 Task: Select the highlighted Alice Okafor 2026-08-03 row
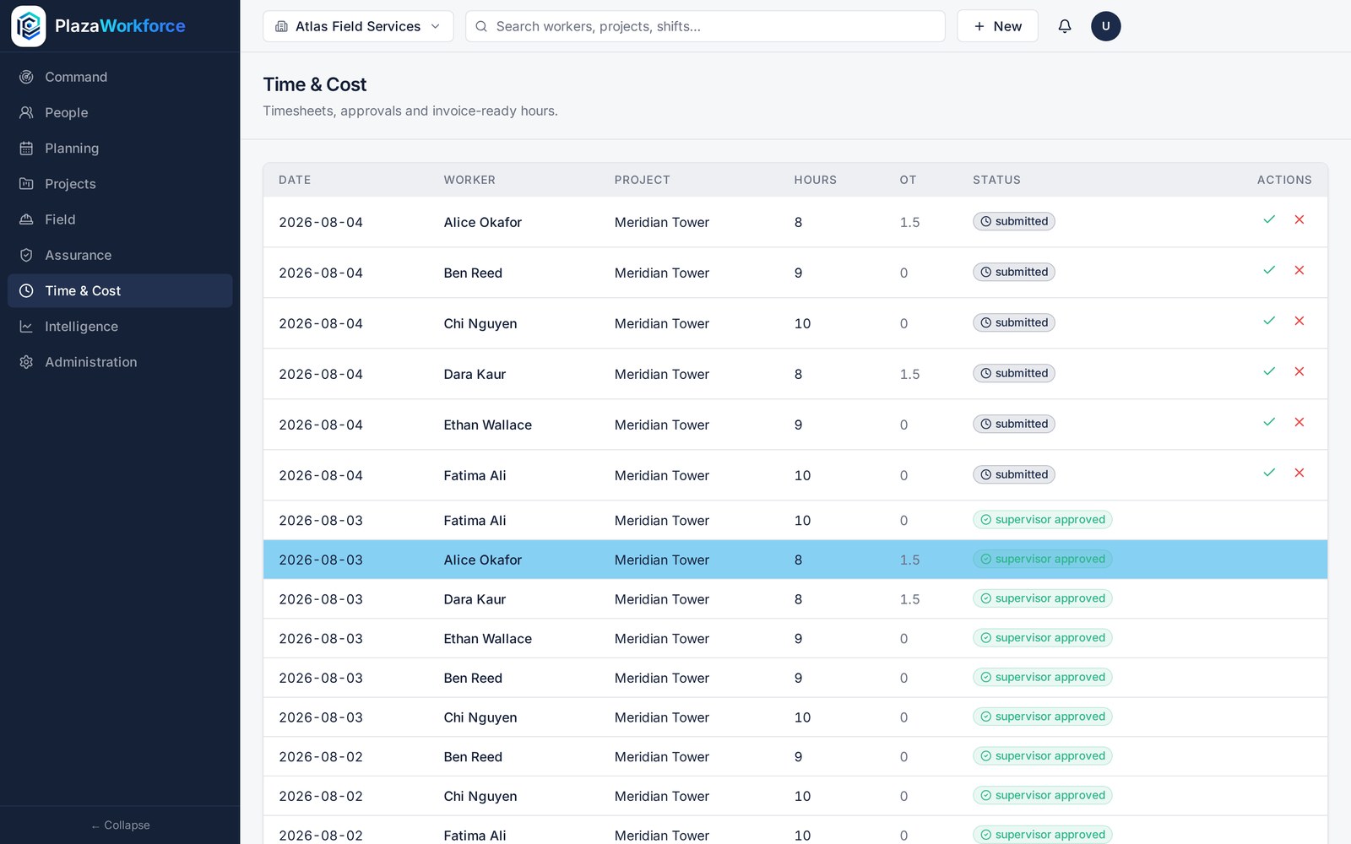[x=795, y=560]
